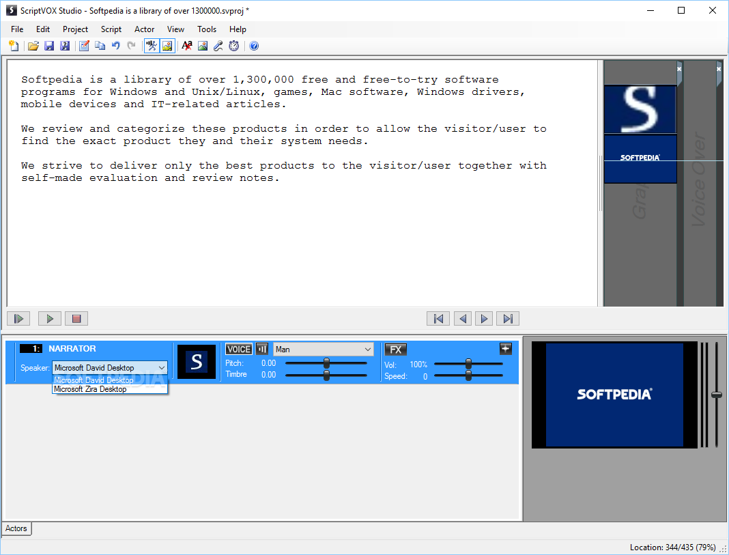Click the Vol value 100%

(x=418, y=365)
